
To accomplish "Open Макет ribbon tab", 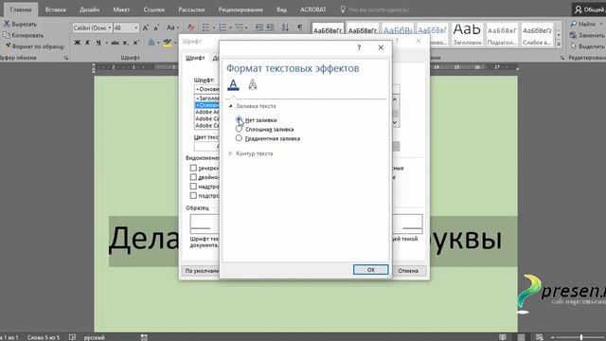I will 121,9.
